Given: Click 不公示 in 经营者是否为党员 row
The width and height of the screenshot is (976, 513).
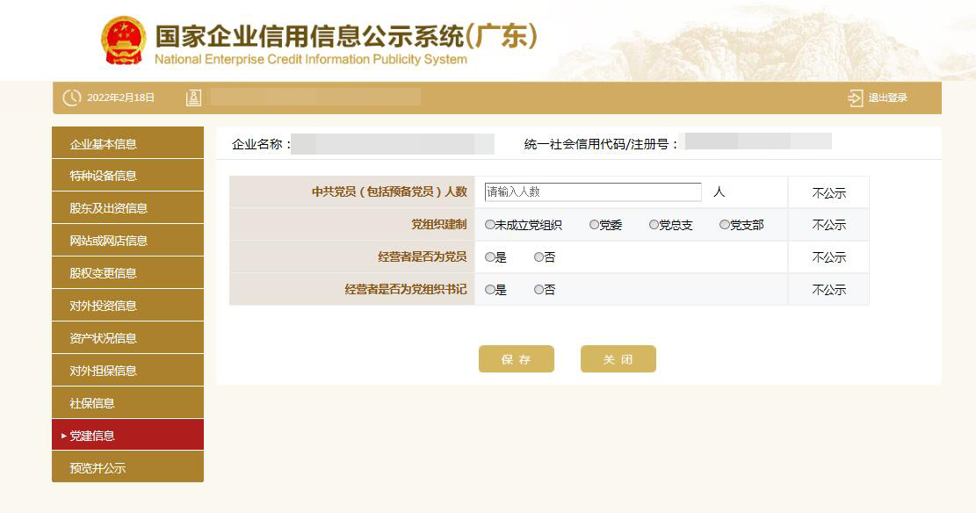Looking at the screenshot, I should coord(828,257).
